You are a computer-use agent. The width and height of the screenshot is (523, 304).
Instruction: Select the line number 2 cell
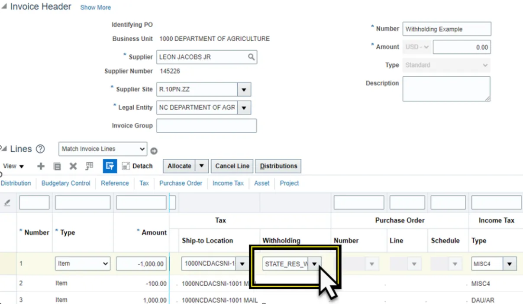(21, 283)
